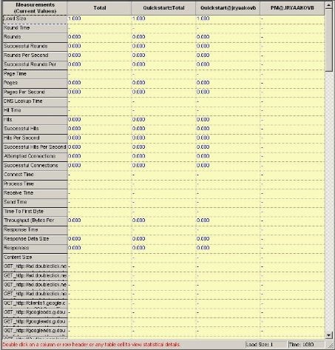Click the scroll up arrow

tap(328, 5)
